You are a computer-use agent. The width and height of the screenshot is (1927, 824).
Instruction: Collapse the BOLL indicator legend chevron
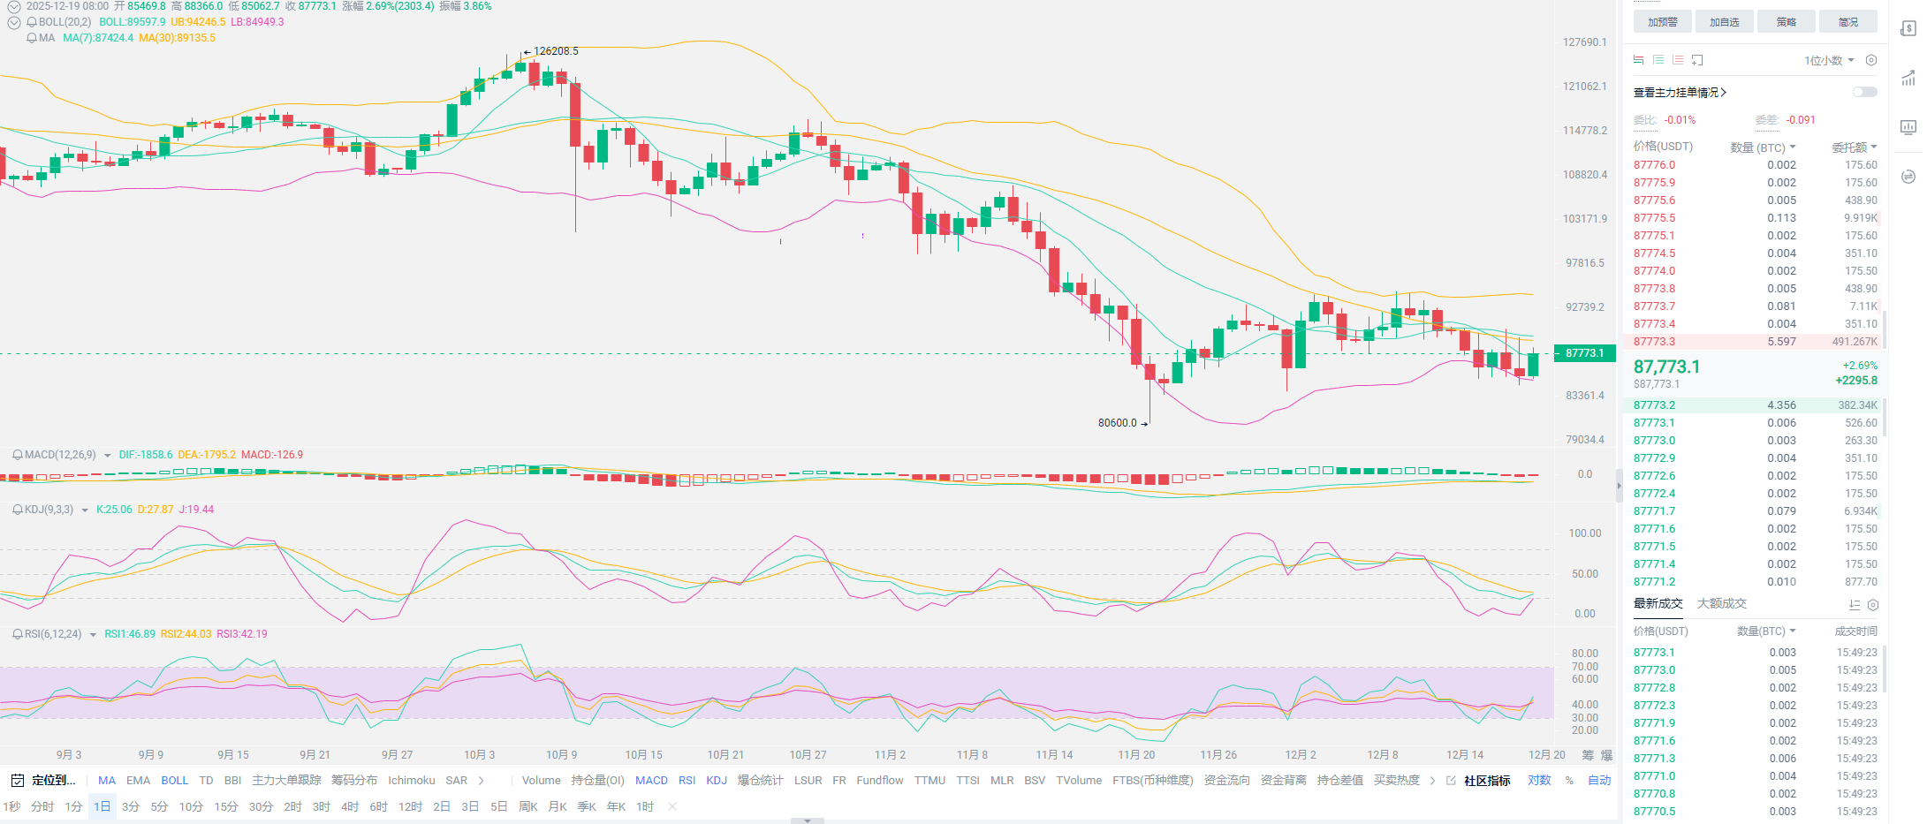click(14, 22)
